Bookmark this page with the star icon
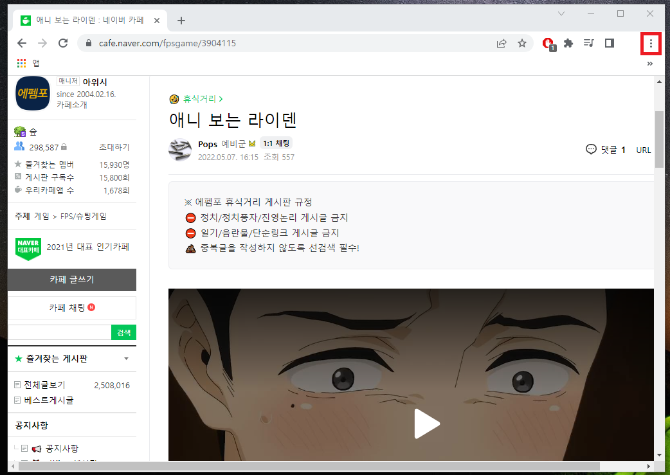The width and height of the screenshot is (670, 475). pos(521,43)
